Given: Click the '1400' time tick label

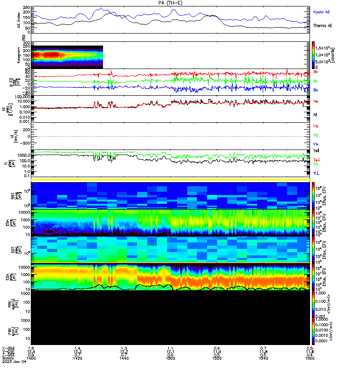Looking at the screenshot, I should (31, 358).
